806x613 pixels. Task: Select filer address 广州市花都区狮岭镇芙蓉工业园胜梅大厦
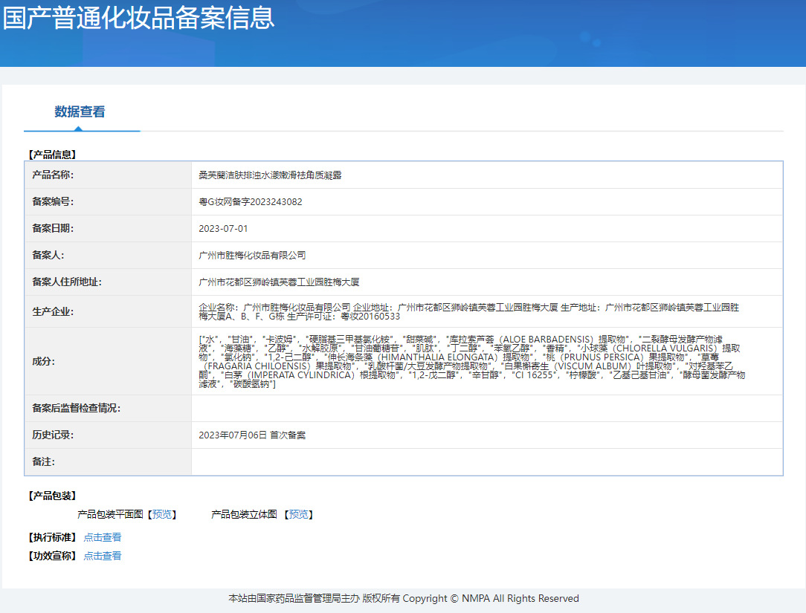pos(279,282)
